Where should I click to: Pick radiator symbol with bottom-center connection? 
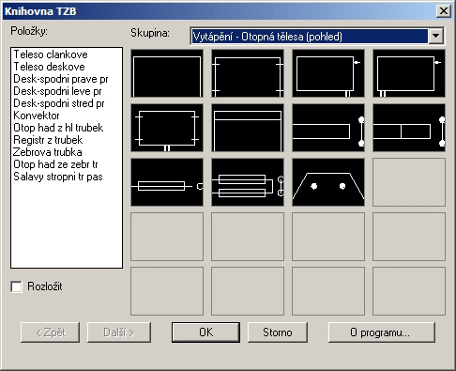coord(167,128)
